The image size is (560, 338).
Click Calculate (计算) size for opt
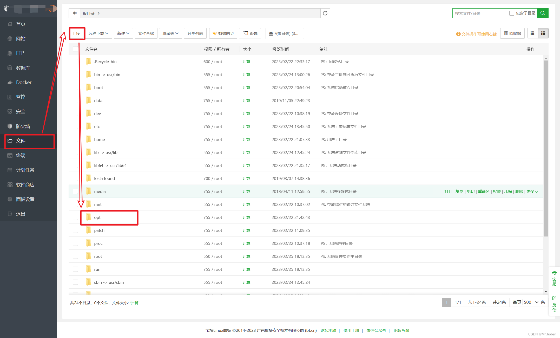pyautogui.click(x=246, y=217)
